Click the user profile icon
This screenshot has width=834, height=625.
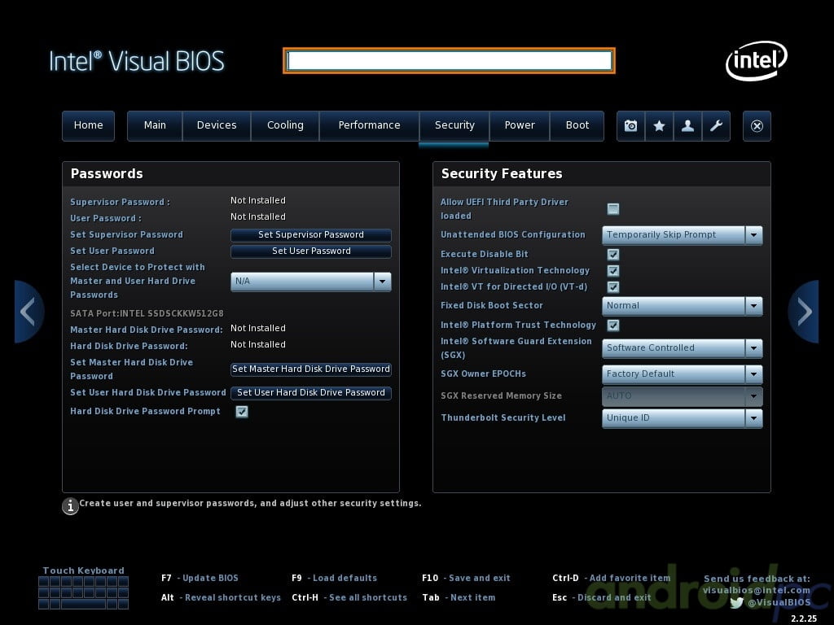(x=687, y=126)
